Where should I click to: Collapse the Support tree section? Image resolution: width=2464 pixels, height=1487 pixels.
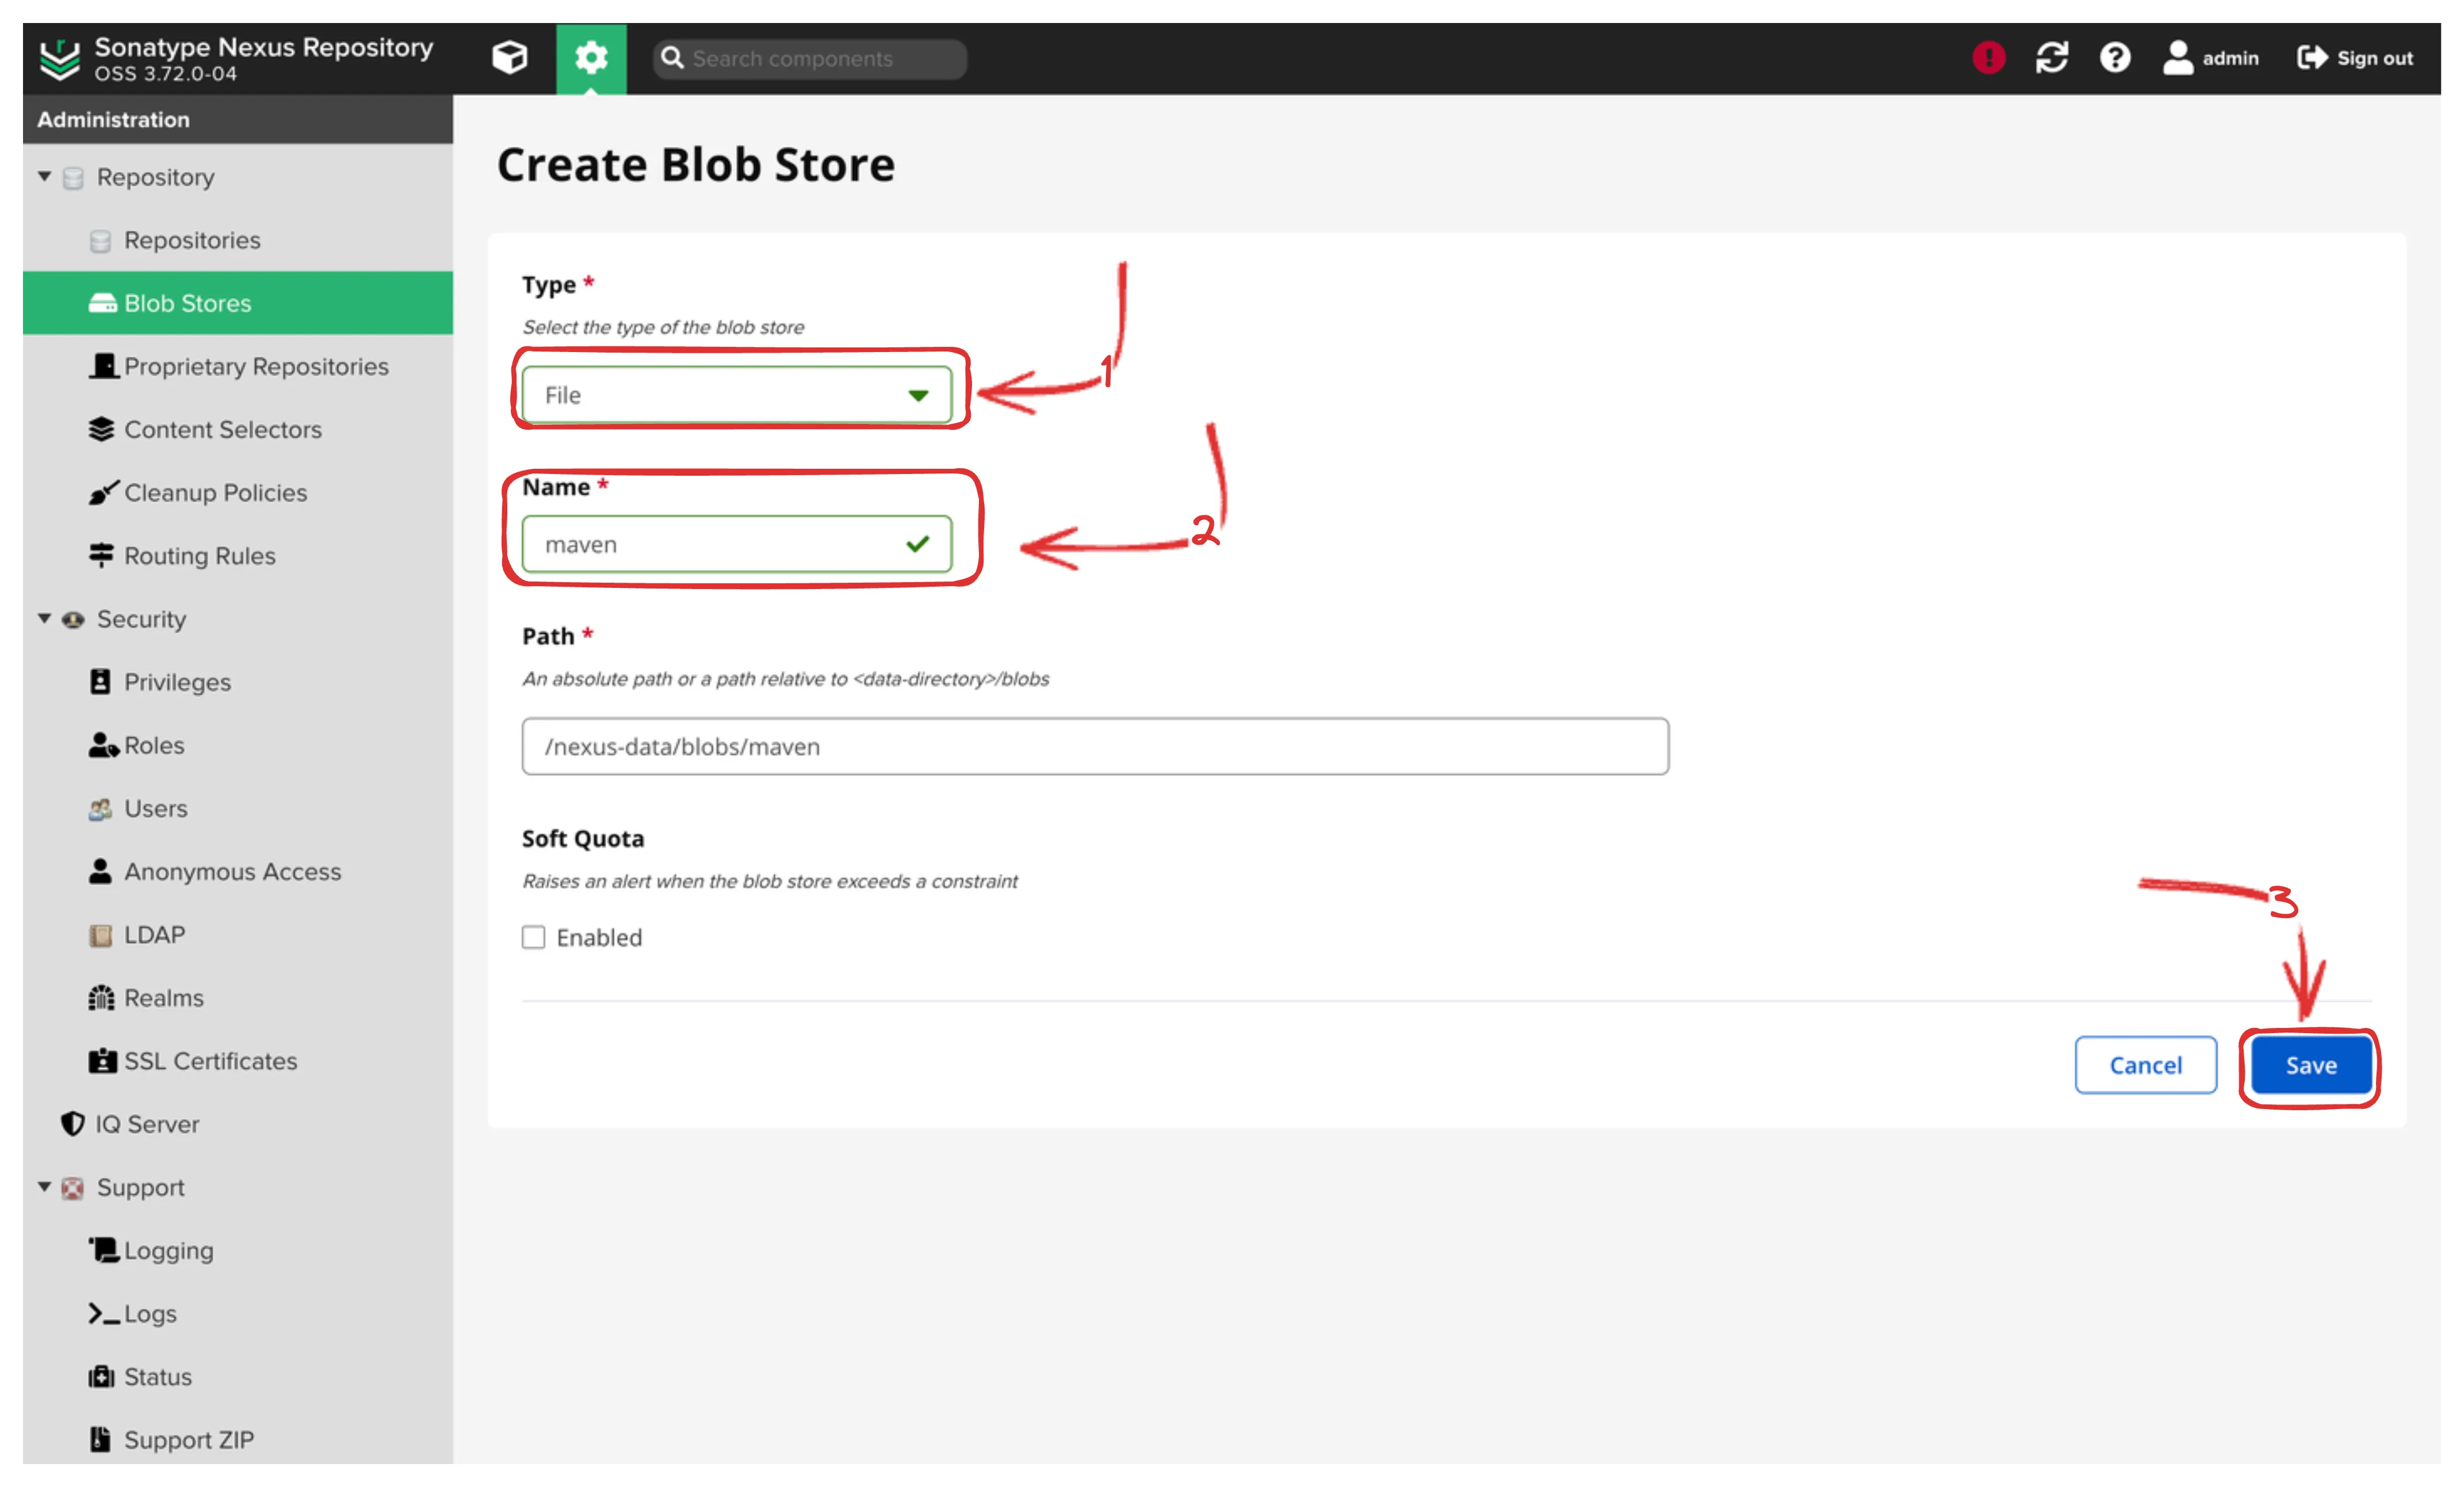[44, 1187]
